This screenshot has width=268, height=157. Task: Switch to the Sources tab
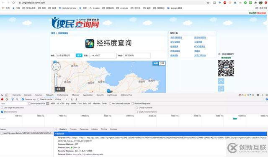(39, 95)
